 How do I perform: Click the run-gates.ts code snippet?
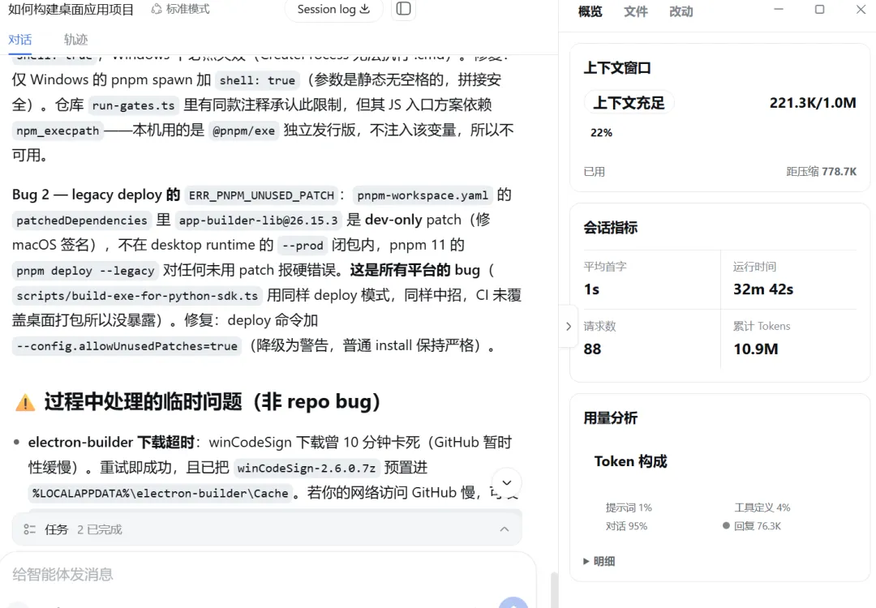(x=133, y=105)
